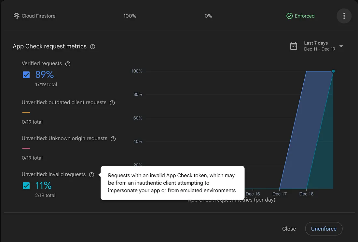Click the 11% invalid value

43,186
